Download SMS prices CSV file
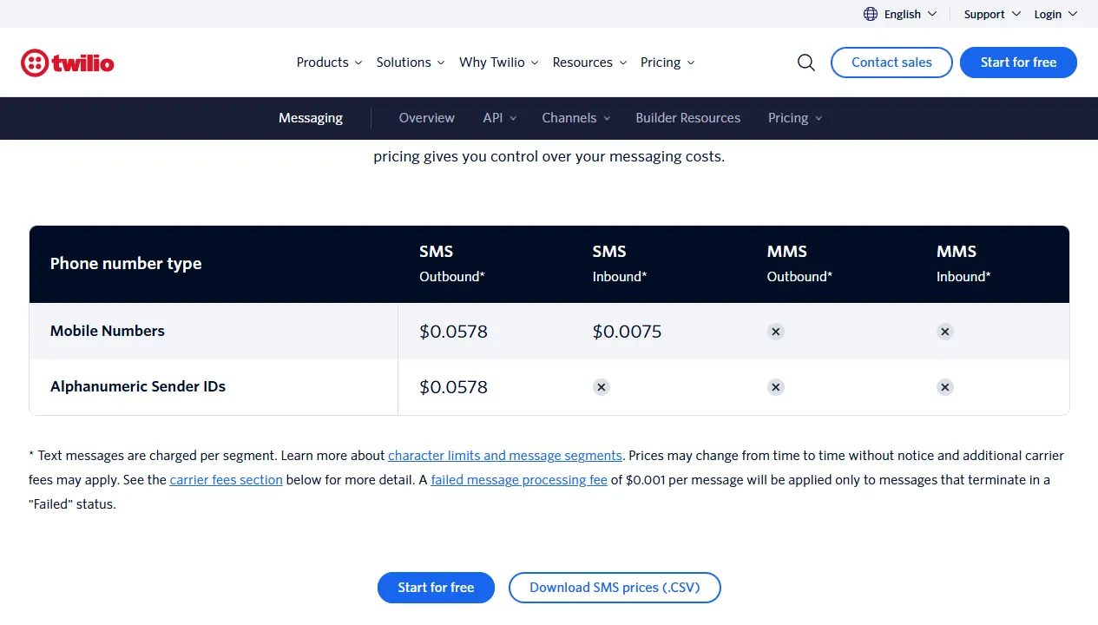This screenshot has height=625, width=1098. click(x=615, y=588)
